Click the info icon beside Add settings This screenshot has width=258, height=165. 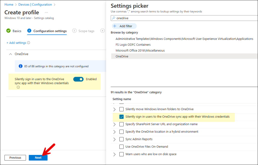click(x=29, y=43)
